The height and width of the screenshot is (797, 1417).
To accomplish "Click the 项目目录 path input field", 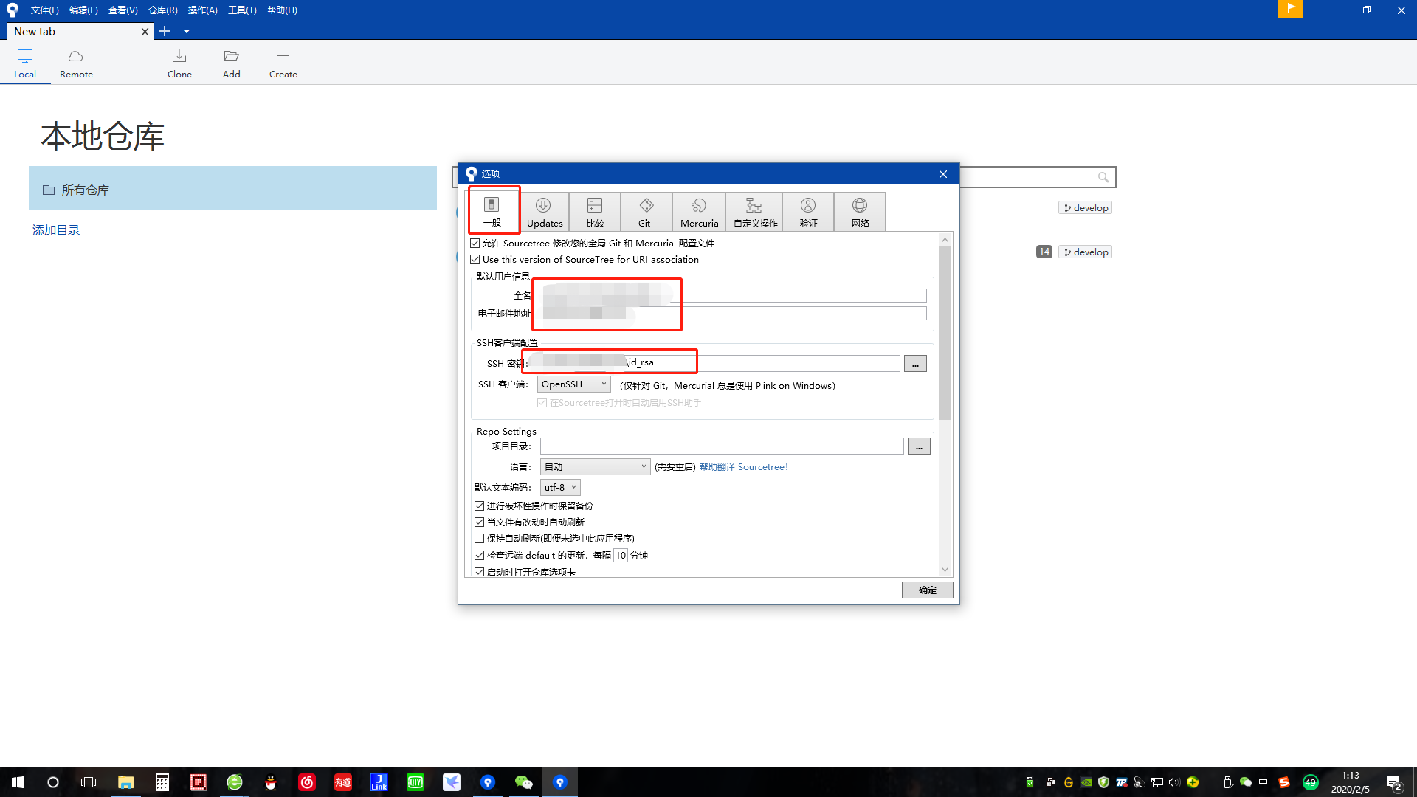I will 722,446.
